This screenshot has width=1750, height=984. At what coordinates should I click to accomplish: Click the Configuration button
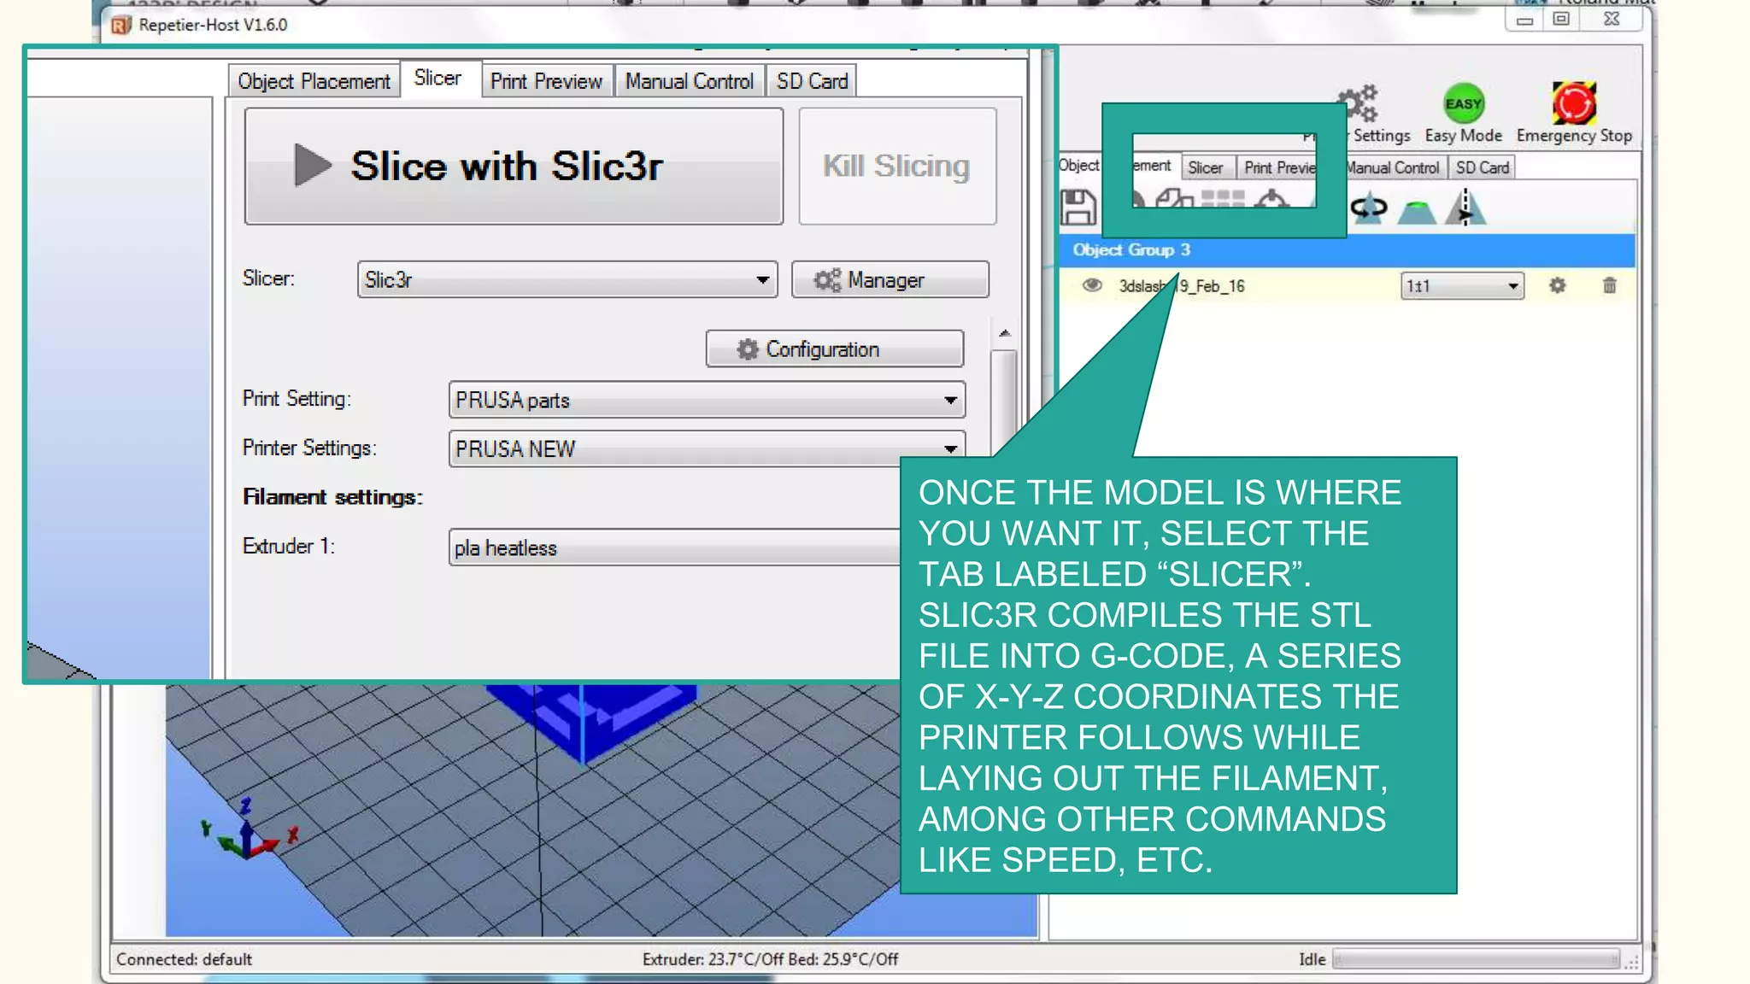(835, 348)
